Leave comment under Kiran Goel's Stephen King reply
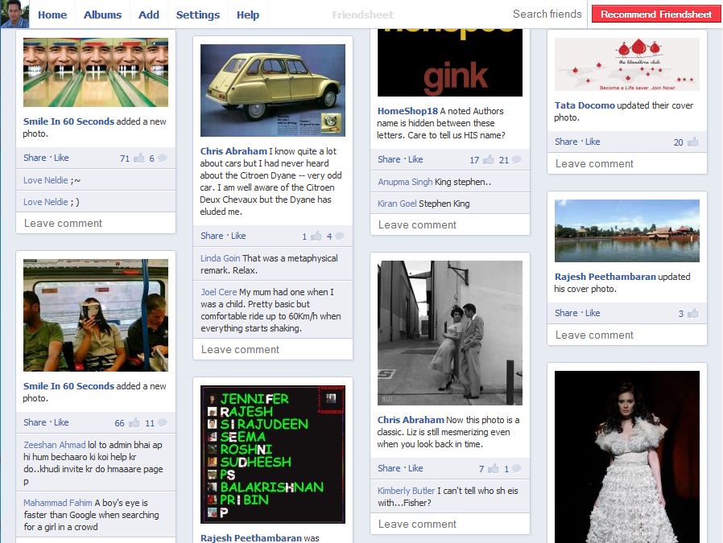The image size is (723, 543). click(450, 224)
